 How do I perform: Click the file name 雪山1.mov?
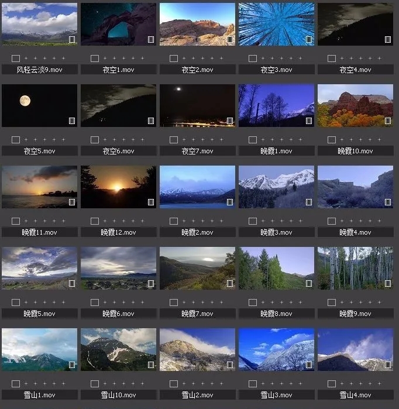[x=39, y=395]
